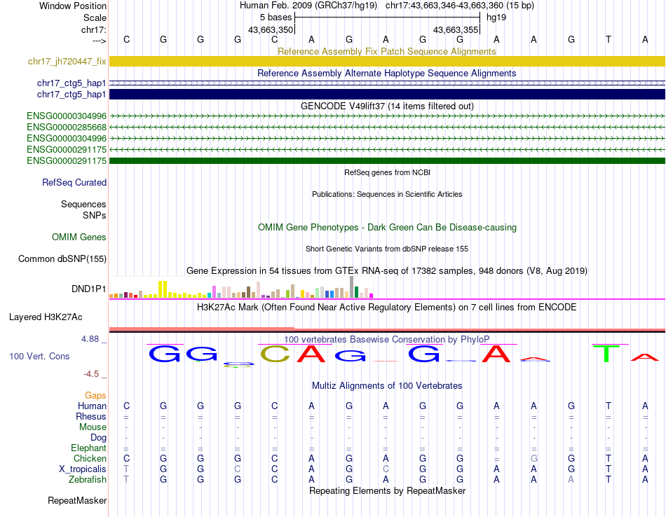Click the faded G in the Chicken alignment row
The width and height of the screenshot is (666, 517).
click(x=534, y=459)
